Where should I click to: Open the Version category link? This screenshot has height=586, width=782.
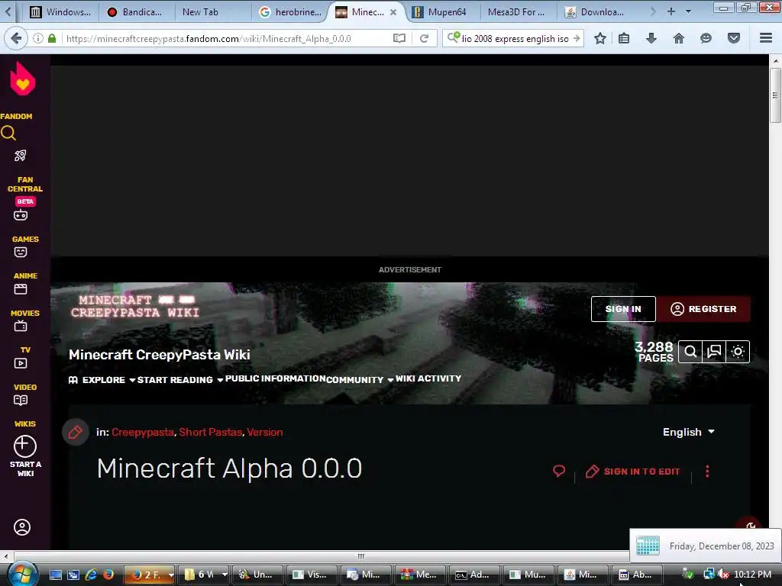[265, 432]
